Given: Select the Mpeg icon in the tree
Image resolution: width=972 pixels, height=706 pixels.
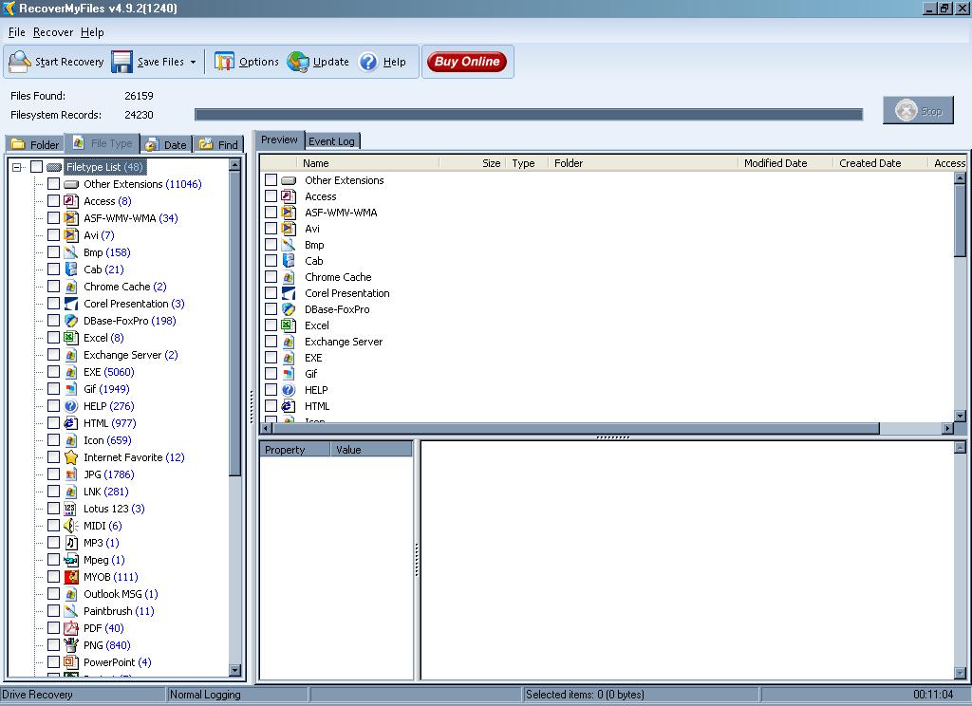Looking at the screenshot, I should (x=71, y=560).
